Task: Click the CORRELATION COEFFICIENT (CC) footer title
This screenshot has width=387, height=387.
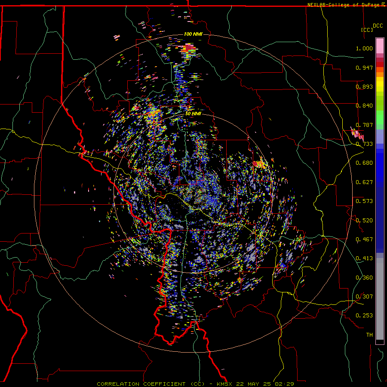Action: coord(150,384)
